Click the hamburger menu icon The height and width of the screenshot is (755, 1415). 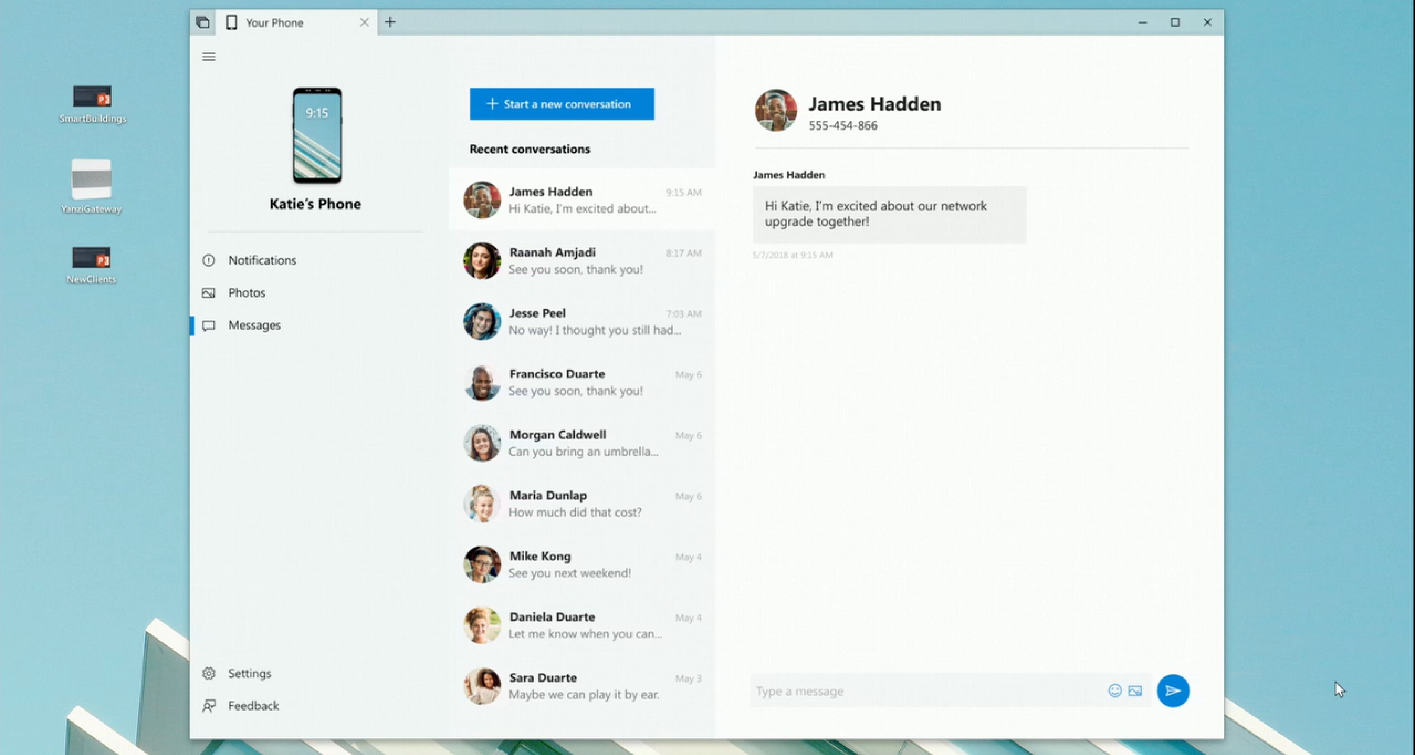[x=208, y=57]
